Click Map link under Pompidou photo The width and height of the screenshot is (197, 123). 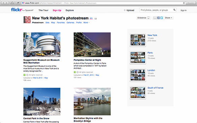97,75
